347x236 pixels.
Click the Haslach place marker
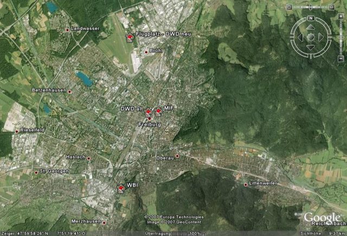tap(89, 158)
